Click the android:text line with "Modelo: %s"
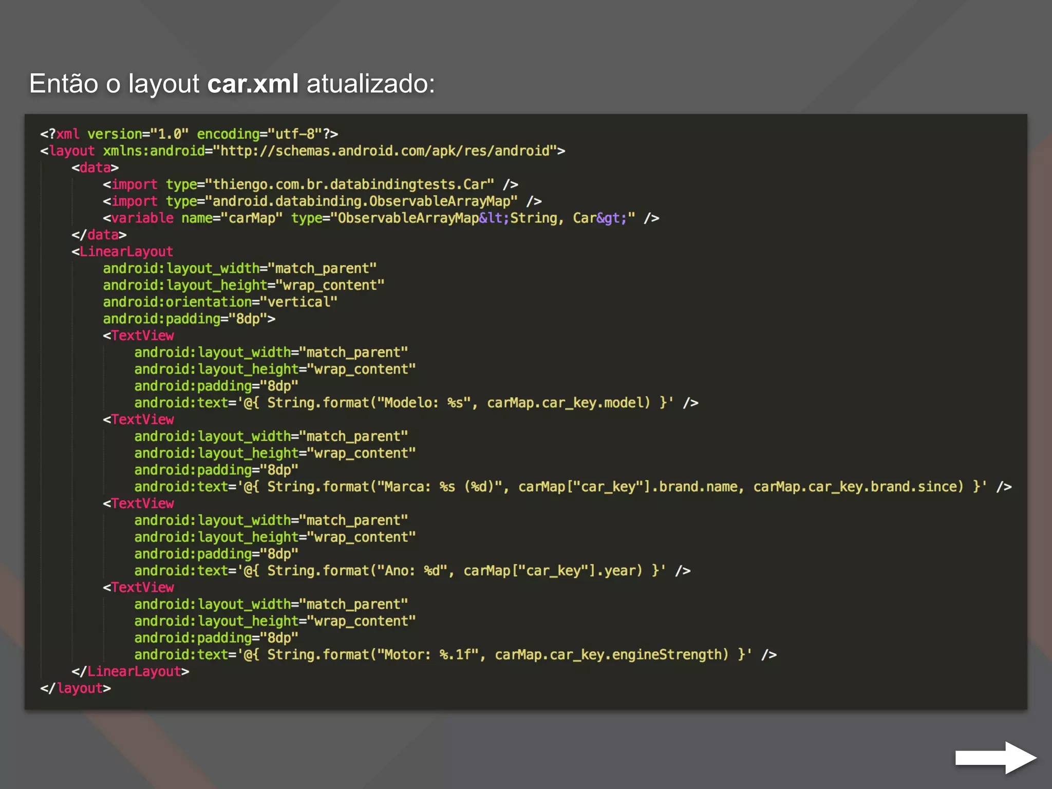The image size is (1052, 789). coord(416,403)
